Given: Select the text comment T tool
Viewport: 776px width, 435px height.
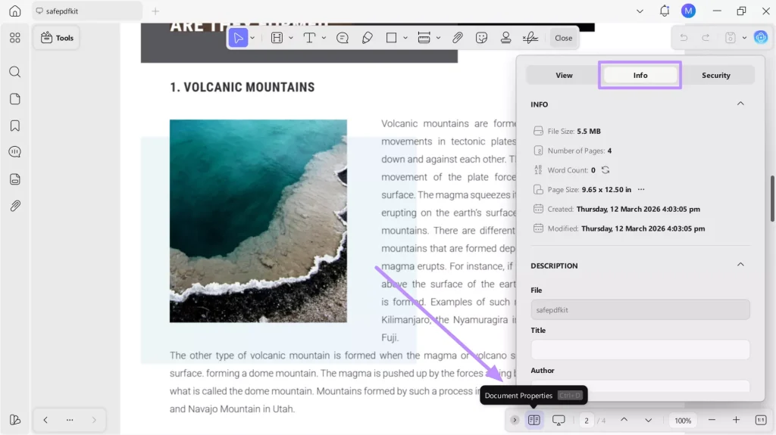Looking at the screenshot, I should click(x=309, y=38).
